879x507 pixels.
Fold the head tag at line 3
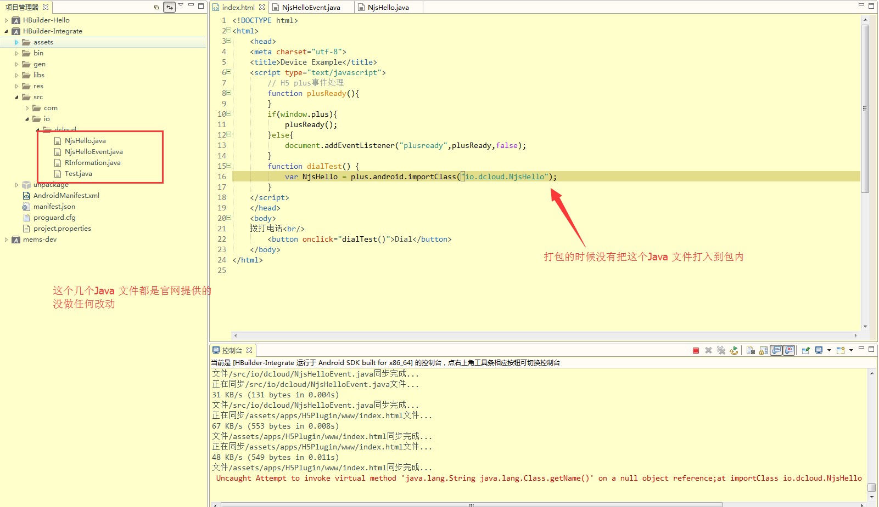[229, 41]
